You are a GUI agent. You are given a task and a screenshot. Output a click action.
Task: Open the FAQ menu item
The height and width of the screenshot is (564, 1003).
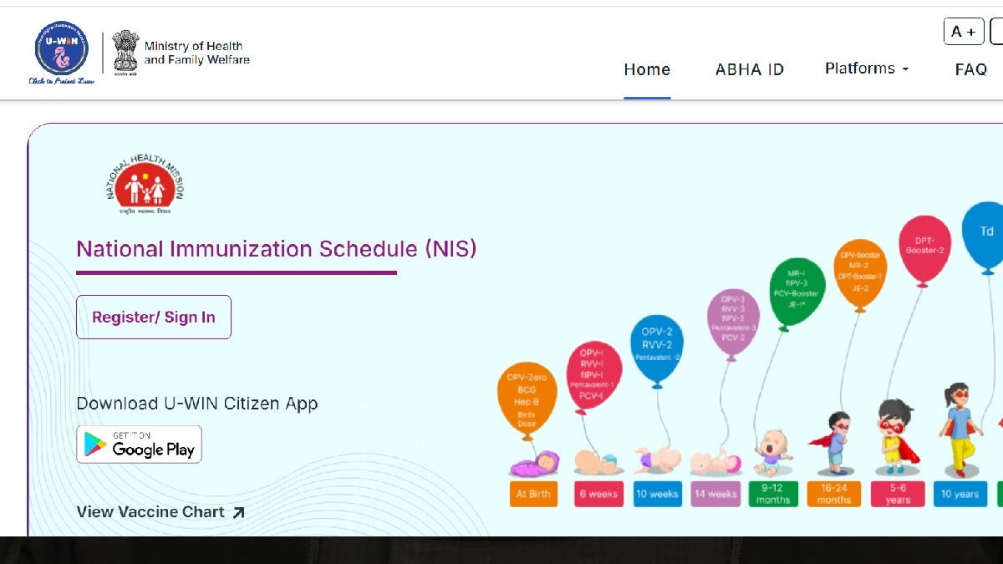(x=970, y=69)
